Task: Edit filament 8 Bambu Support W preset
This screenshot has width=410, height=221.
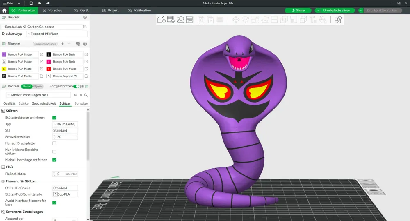Action: (86, 76)
